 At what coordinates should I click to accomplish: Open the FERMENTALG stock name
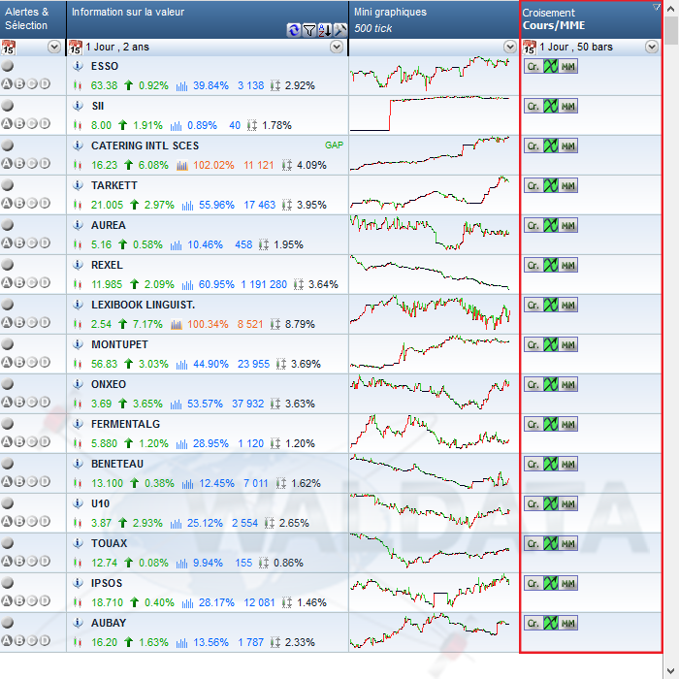125,425
